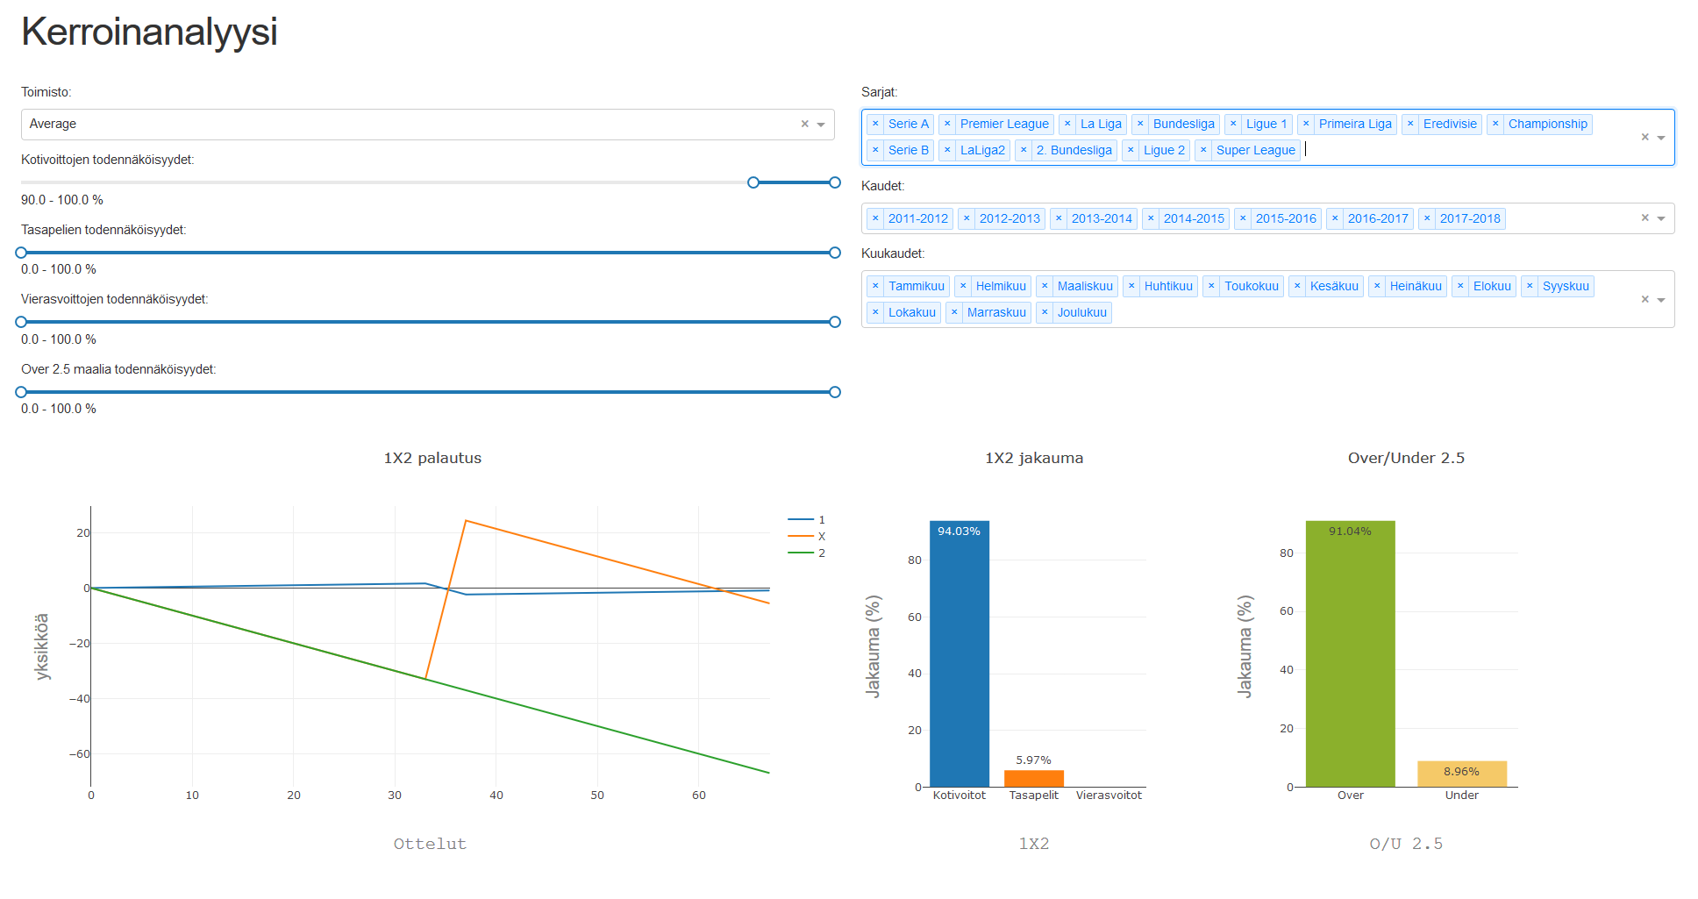Image resolution: width=1698 pixels, height=899 pixels.
Task: Remove the 2017-2018 season tag
Action: [1427, 218]
